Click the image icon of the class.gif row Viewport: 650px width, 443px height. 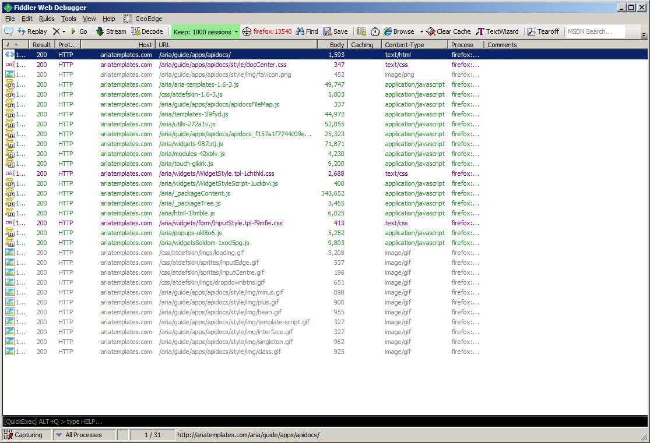click(9, 351)
